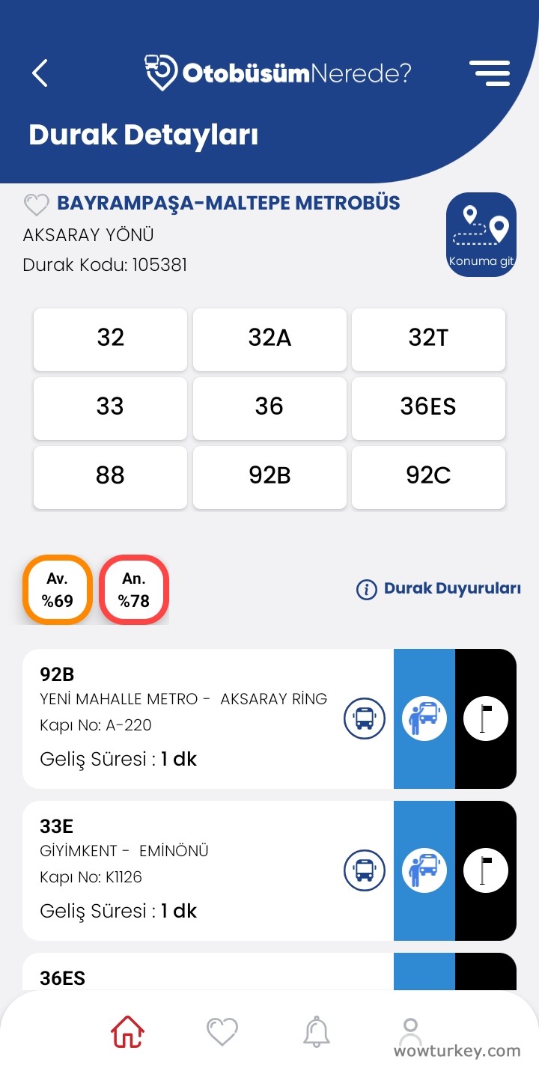Select bus line 32A

269,339
